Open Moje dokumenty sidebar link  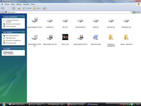click(11, 38)
